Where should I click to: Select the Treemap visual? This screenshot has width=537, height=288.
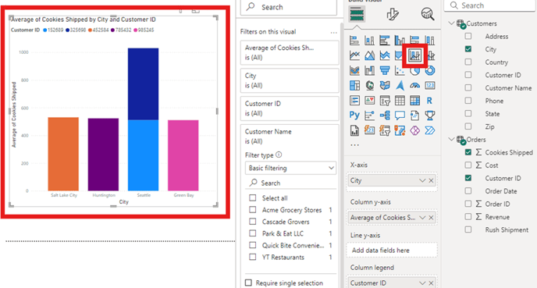pos(354,85)
